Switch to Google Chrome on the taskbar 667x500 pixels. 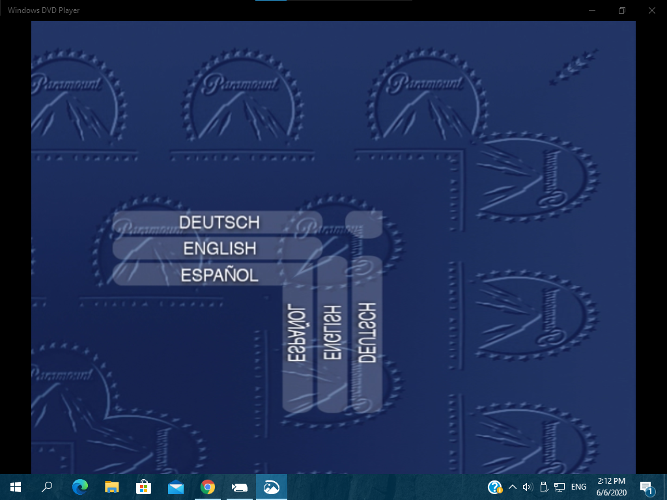[x=208, y=487]
